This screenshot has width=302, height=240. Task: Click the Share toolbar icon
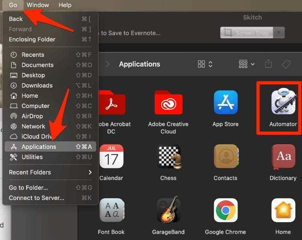268,64
